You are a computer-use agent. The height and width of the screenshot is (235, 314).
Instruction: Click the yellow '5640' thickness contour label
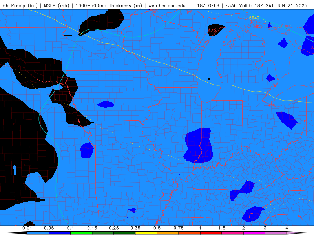pyautogui.click(x=254, y=18)
